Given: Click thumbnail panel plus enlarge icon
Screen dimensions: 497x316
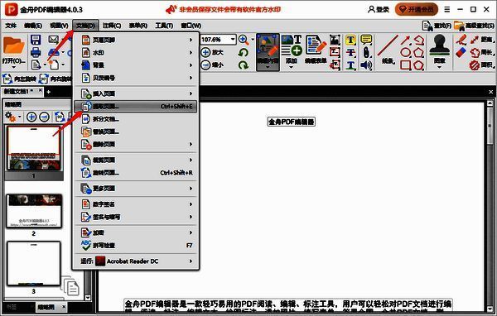Looking at the screenshot, I should click(x=31, y=117).
